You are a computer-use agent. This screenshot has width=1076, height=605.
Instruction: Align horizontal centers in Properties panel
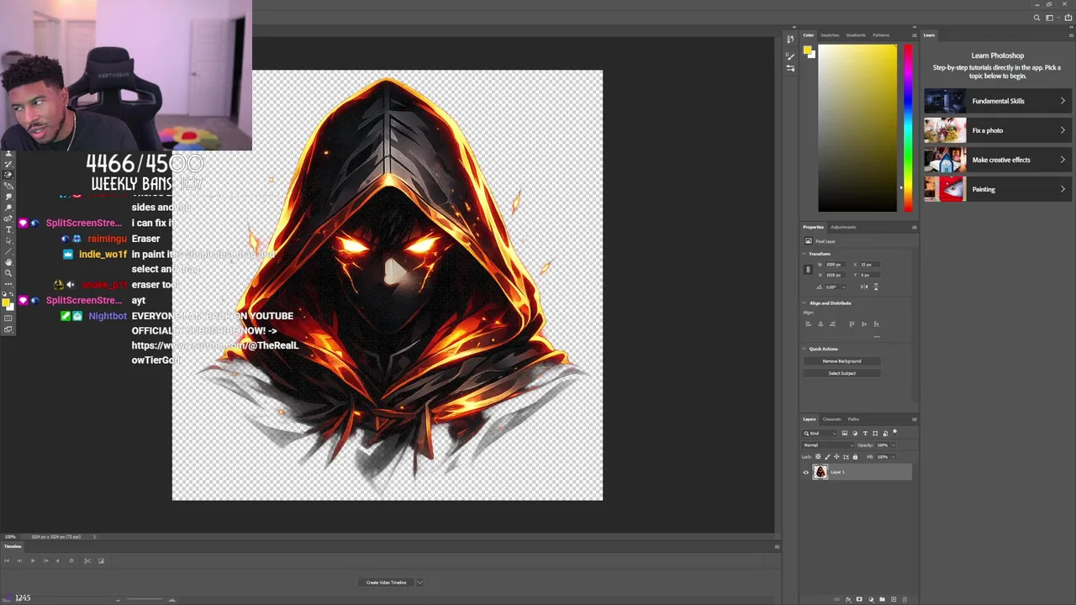[820, 324]
